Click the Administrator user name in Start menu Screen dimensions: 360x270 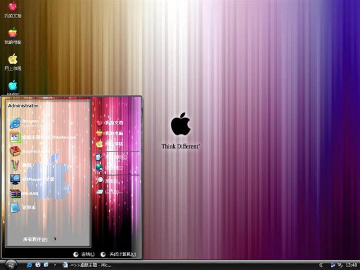coord(23,106)
